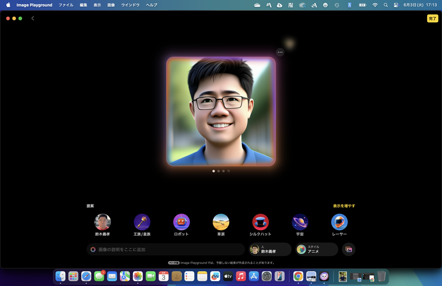Open the input source menu bar icon
Image resolution: width=442 pixels, height=286 pixels.
point(349,5)
